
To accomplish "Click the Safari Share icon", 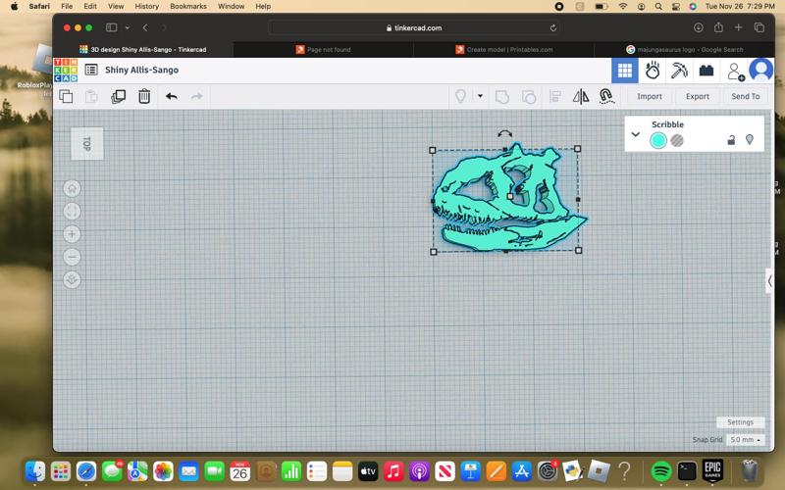I will pyautogui.click(x=718, y=27).
